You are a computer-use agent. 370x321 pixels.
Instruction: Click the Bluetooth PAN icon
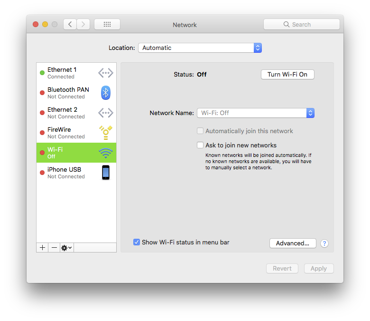click(106, 93)
